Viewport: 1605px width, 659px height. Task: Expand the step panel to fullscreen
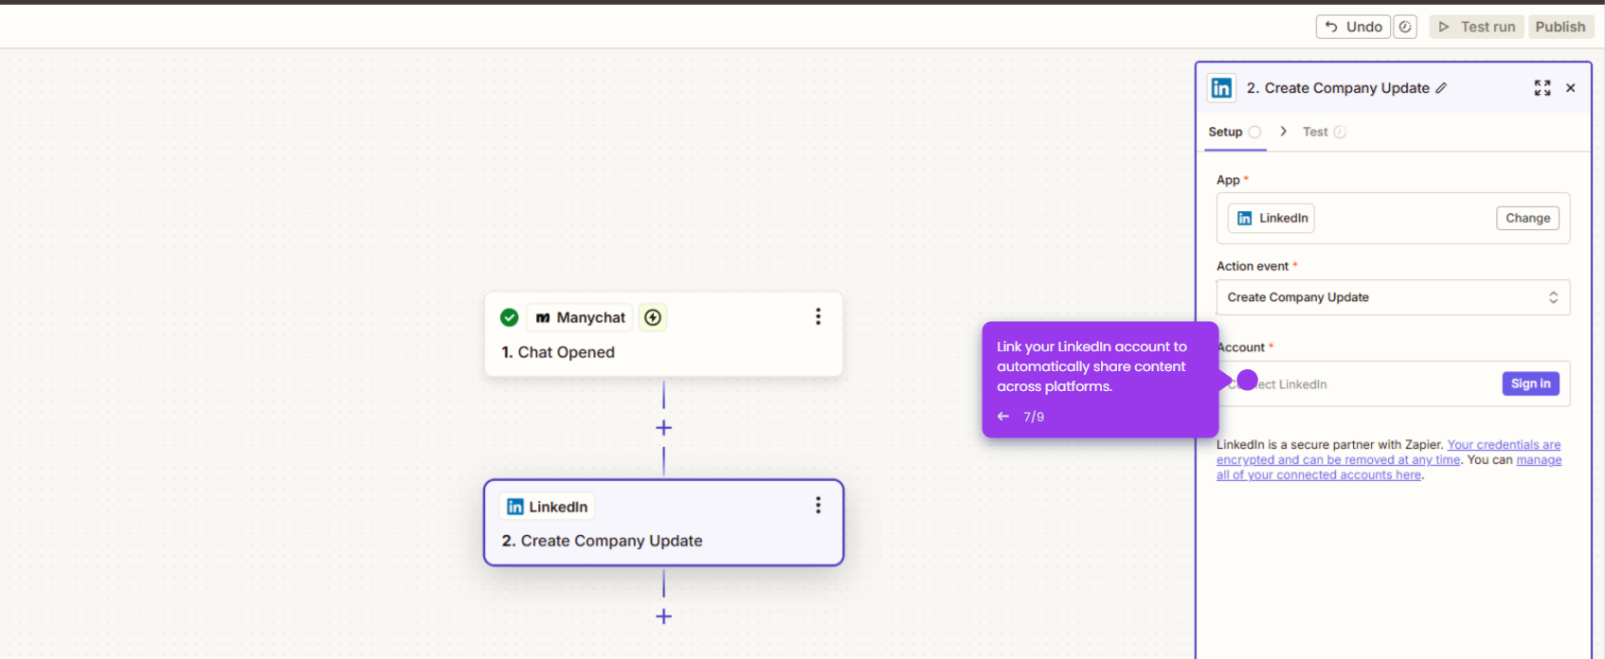[x=1542, y=88]
